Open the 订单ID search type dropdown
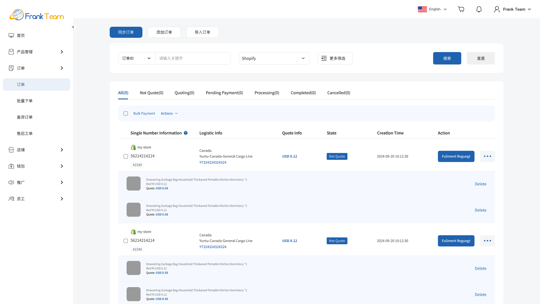Screen dimensions: 540x304 (136, 58)
